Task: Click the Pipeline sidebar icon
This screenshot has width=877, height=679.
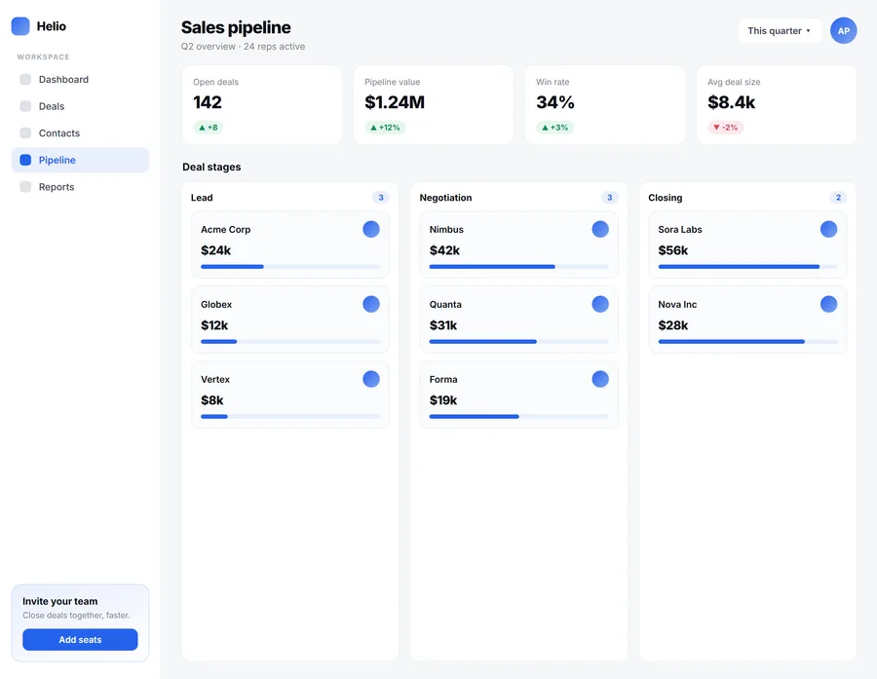Action: 25,160
